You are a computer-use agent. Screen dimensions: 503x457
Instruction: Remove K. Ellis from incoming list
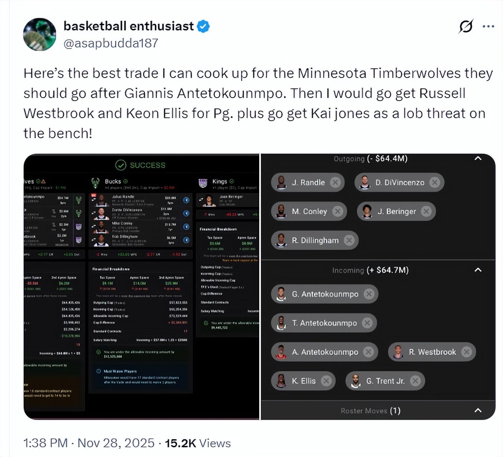[326, 381]
